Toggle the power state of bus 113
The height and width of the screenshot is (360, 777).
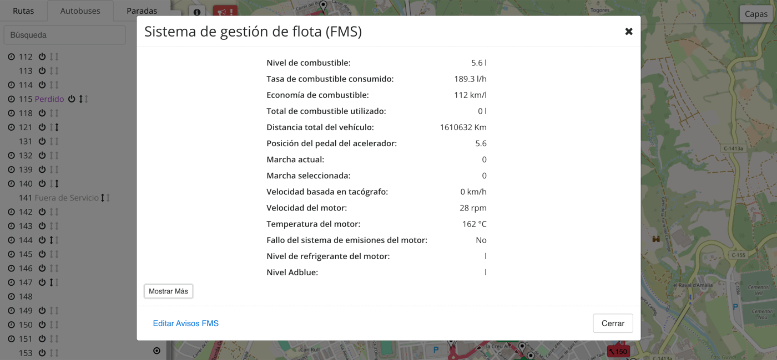(x=42, y=70)
